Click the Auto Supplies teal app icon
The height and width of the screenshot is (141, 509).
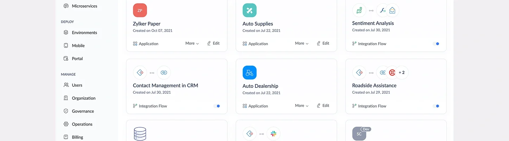(249, 11)
